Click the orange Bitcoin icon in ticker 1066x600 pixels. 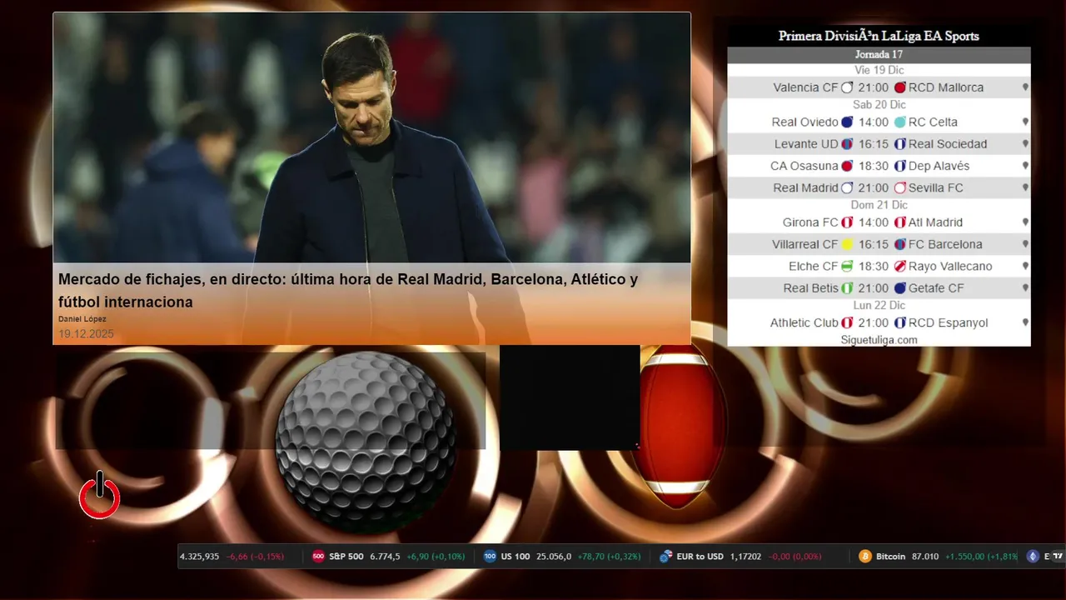[x=865, y=557]
